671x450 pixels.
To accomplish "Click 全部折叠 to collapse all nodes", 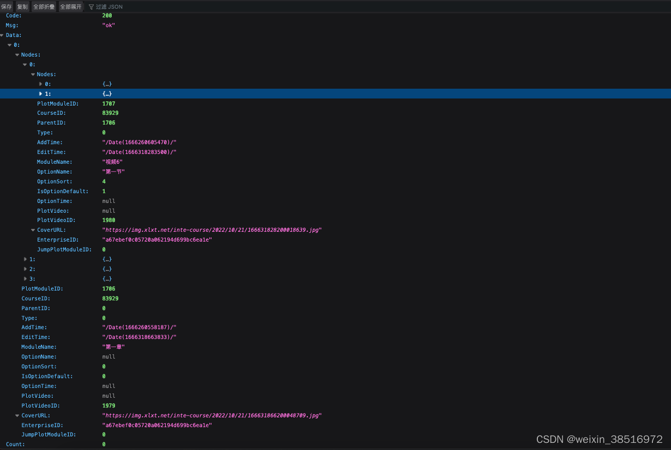I will pyautogui.click(x=44, y=7).
